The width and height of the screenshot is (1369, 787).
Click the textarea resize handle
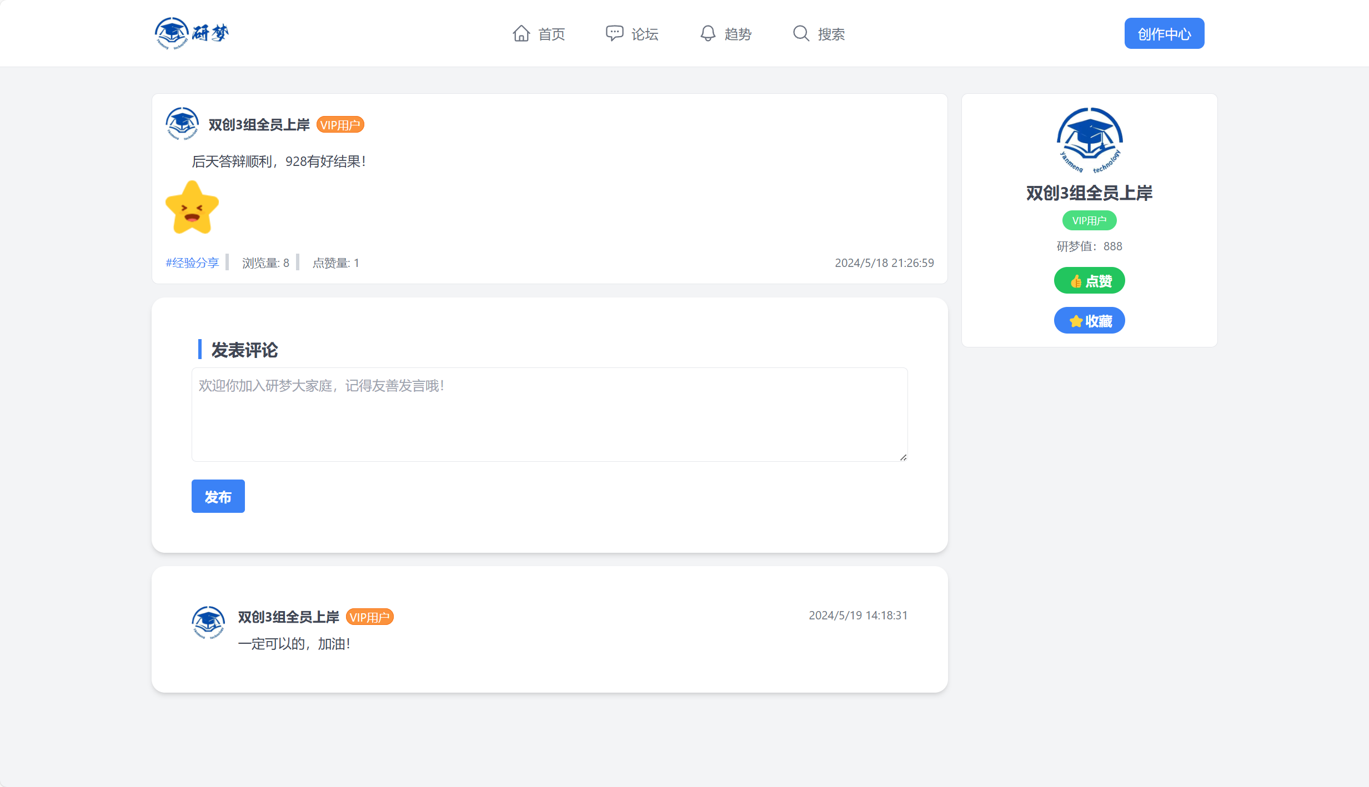tap(902, 457)
